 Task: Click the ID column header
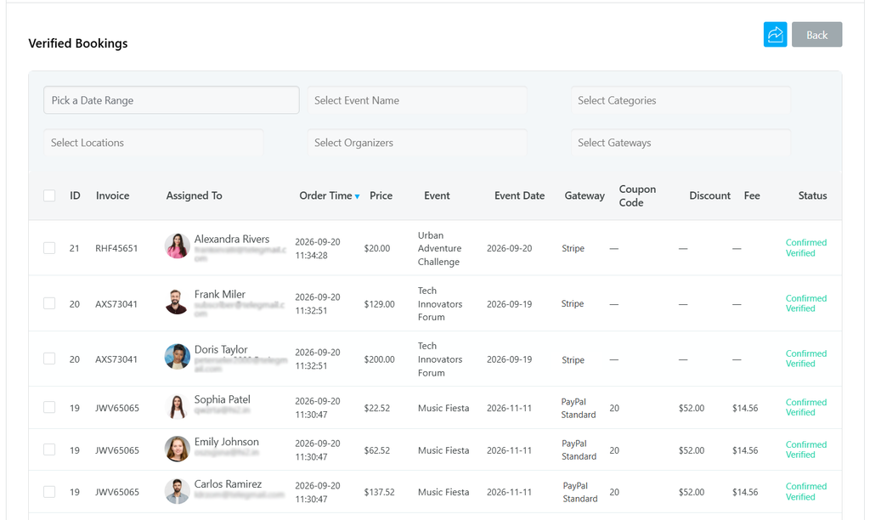tap(75, 195)
